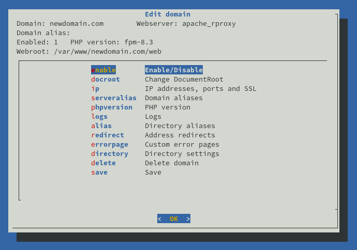
Task: Click the 'PHP version: fpm-8.3' text
Action: pyautogui.click(x=112, y=42)
